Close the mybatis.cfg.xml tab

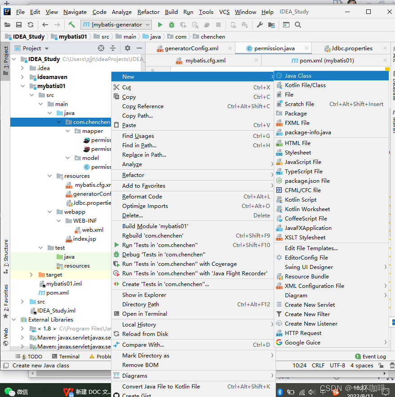(256, 60)
